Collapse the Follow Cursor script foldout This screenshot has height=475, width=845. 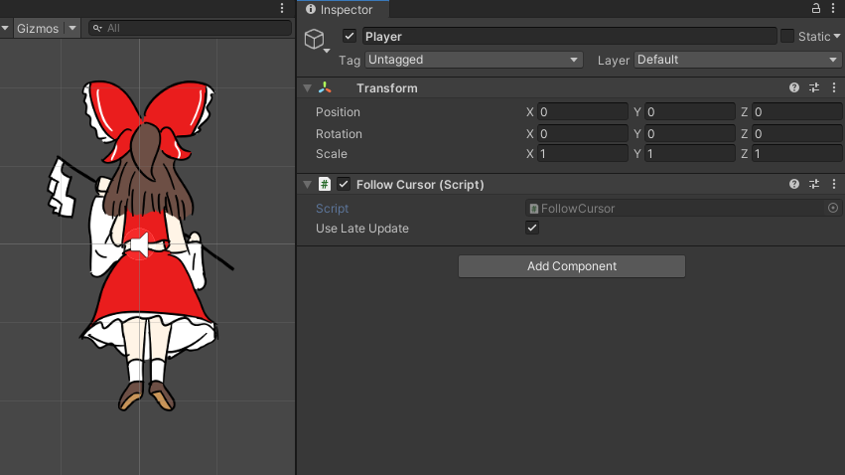tap(307, 185)
